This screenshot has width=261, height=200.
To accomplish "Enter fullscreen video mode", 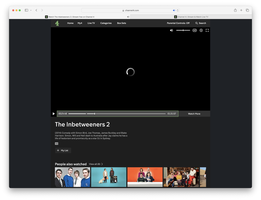I will point(207,30).
